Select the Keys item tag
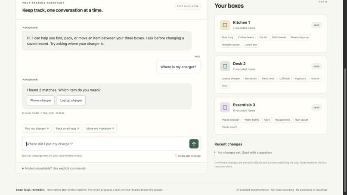The image size is (347, 195). 267,120
